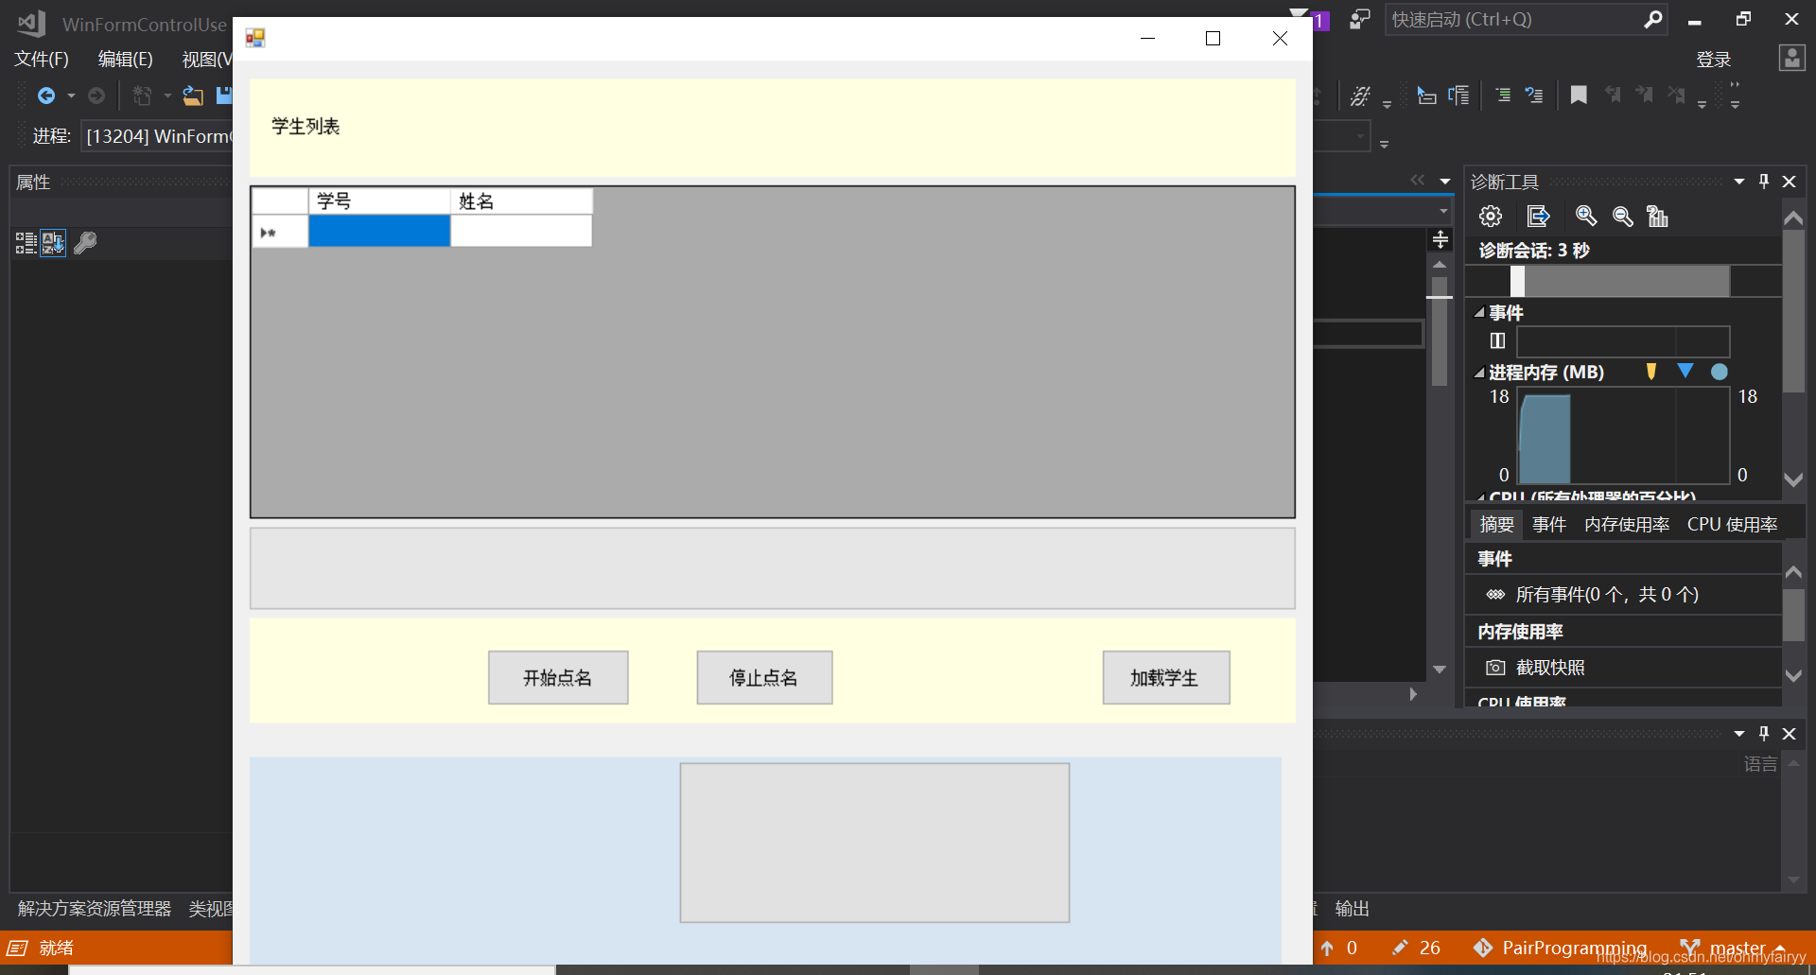
Task: Pause events toggle in 事件 track
Action: point(1497,340)
